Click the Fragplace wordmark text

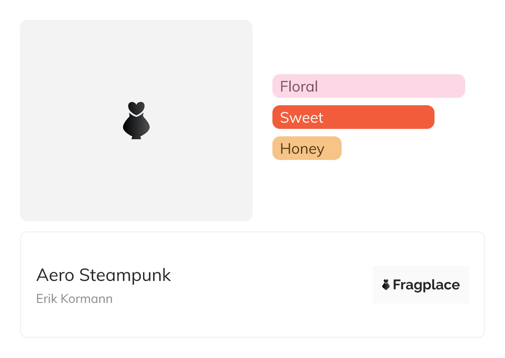[x=426, y=285]
